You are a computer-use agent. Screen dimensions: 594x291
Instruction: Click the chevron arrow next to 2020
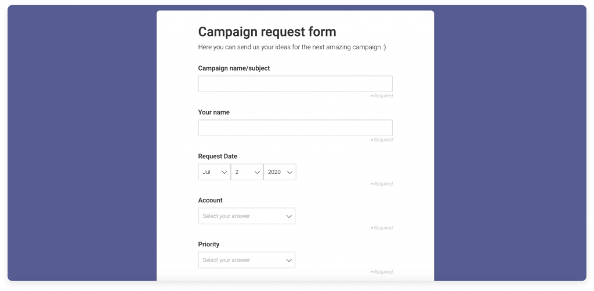pyautogui.click(x=290, y=173)
